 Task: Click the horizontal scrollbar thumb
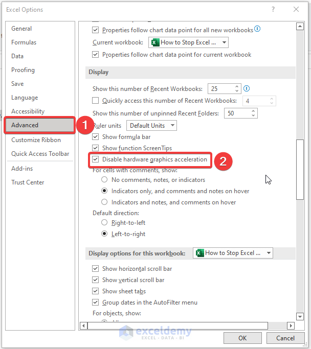(177, 326)
